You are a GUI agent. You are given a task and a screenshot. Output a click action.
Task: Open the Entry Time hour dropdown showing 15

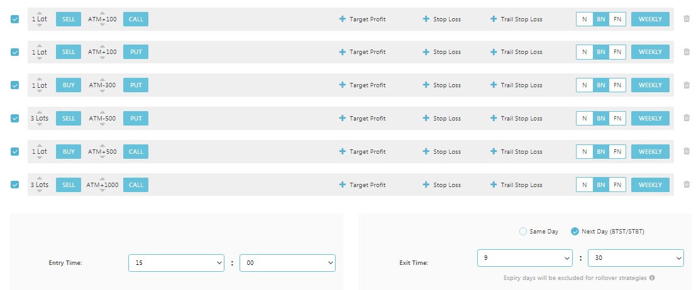tap(176, 263)
